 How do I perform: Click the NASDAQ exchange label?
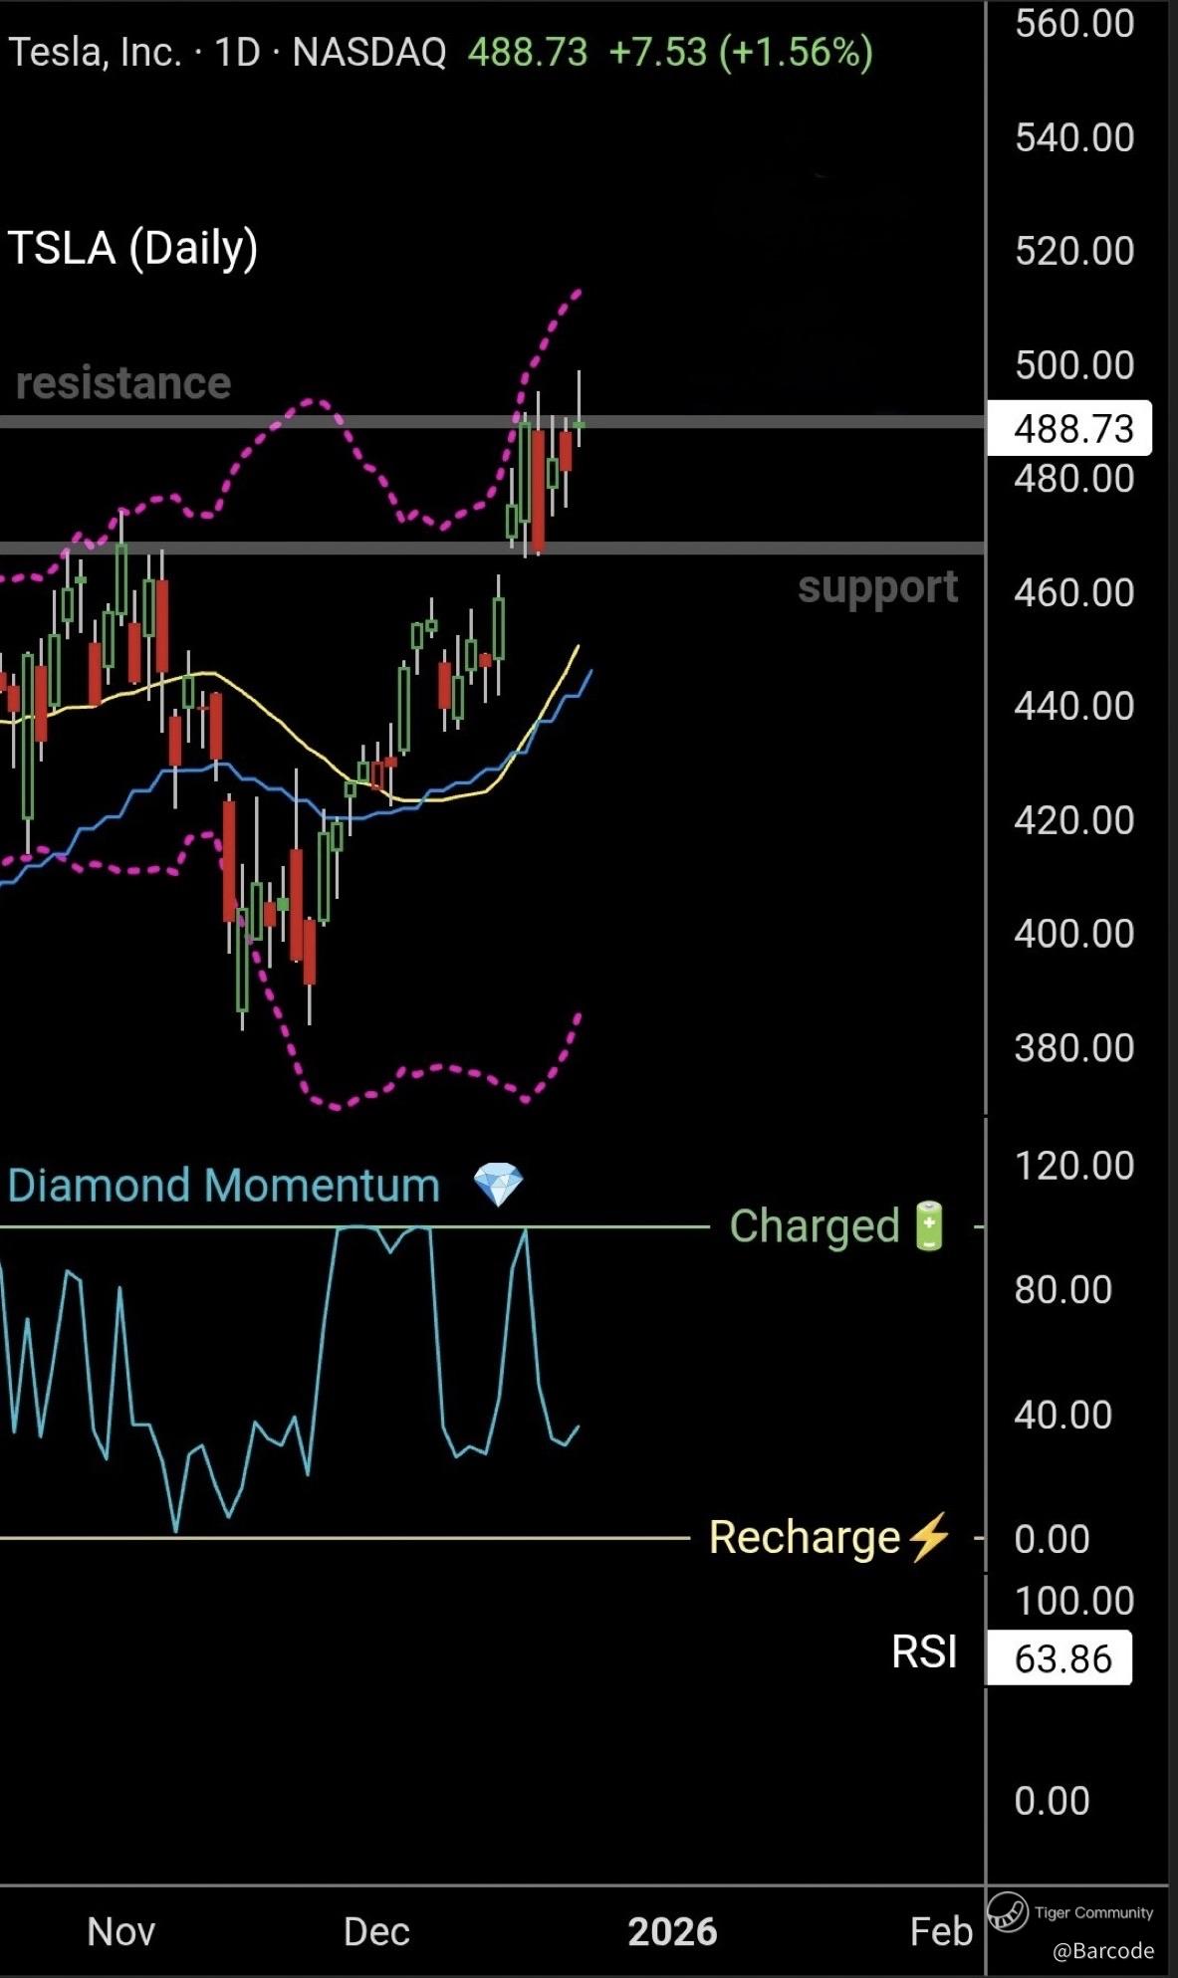click(x=369, y=52)
